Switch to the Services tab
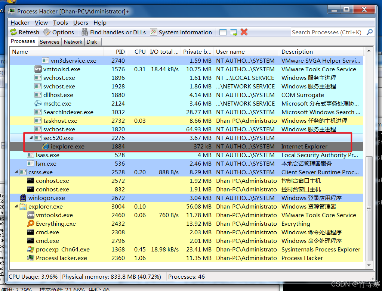The image size is (382, 291). click(49, 42)
